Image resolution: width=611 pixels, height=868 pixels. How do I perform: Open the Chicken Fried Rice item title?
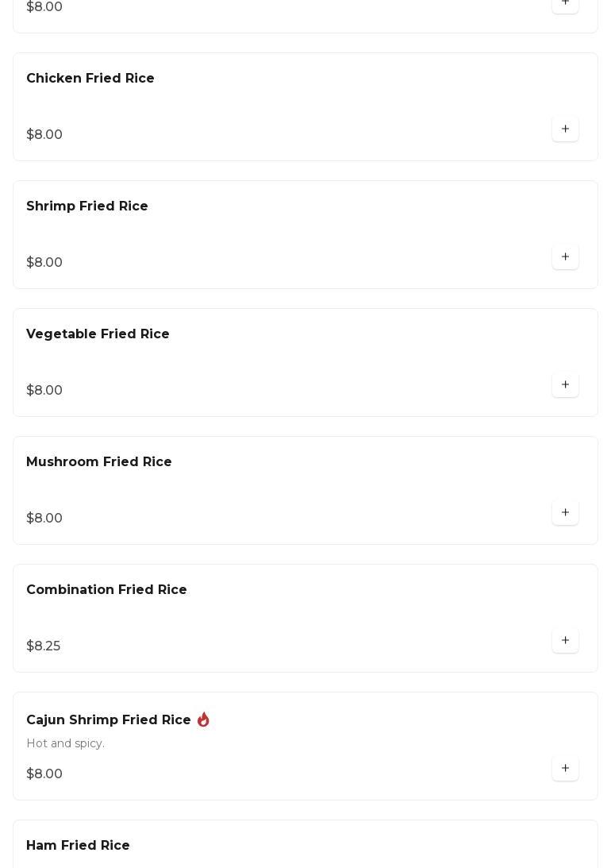pyautogui.click(x=90, y=79)
